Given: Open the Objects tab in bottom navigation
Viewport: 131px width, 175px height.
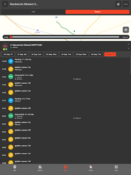Looking at the screenshot, I should click(65, 168).
